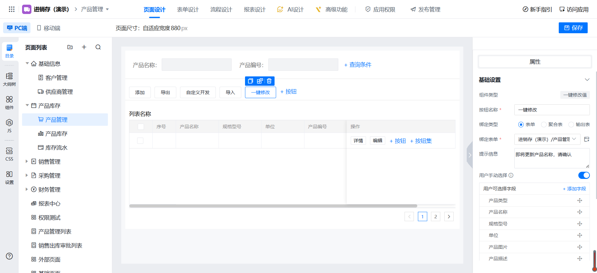The image size is (597, 273).
Task: Select the 聚合表 radio button
Action: click(544, 125)
